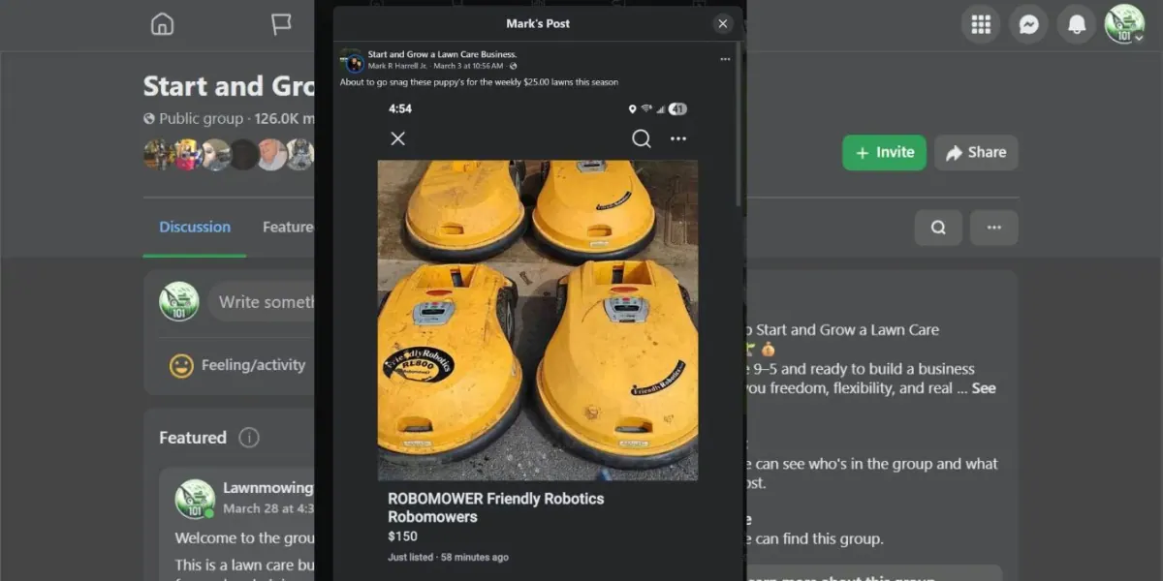Click the Welcome to the group post text

(244, 537)
